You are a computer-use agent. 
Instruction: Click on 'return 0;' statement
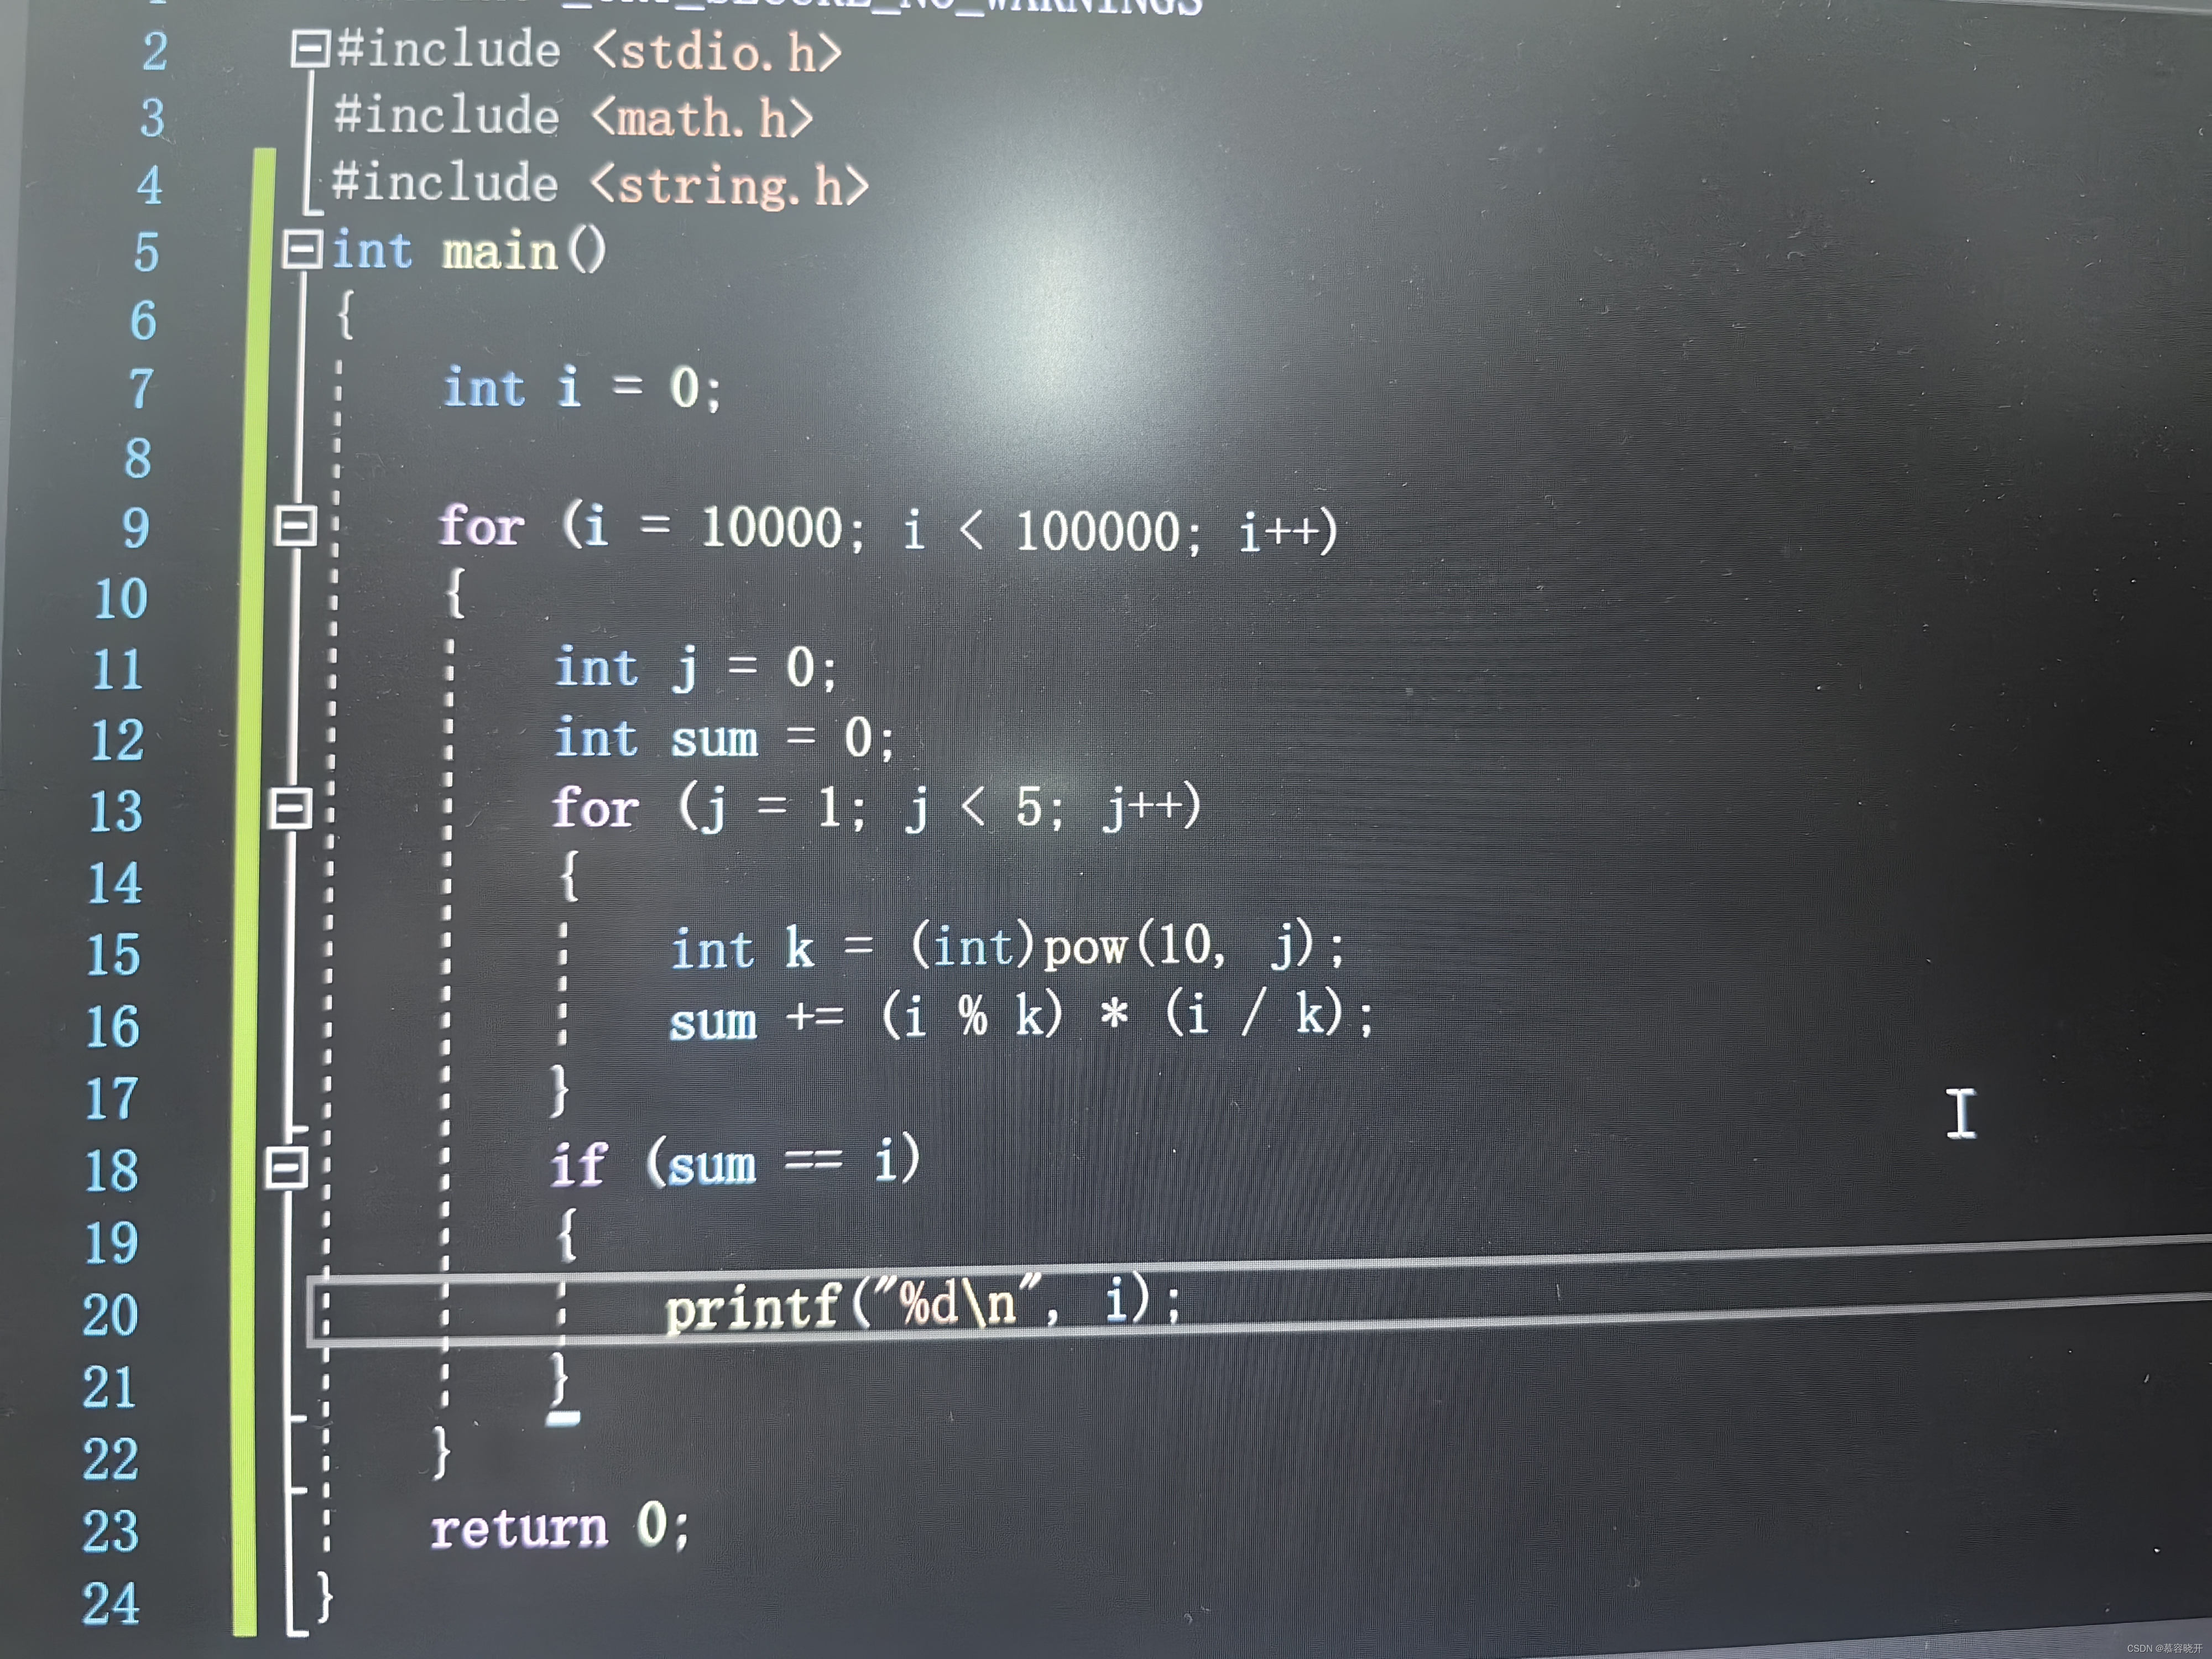tap(560, 1527)
